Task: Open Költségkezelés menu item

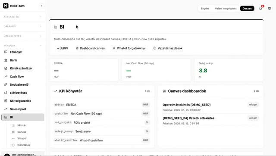Action: (23, 101)
